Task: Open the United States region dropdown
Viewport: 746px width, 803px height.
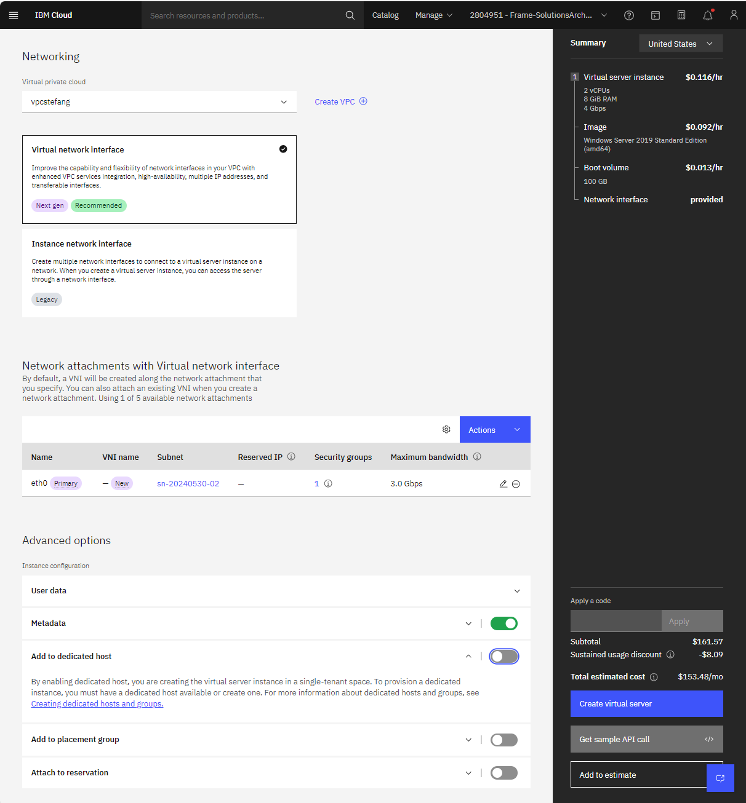Action: click(x=680, y=43)
